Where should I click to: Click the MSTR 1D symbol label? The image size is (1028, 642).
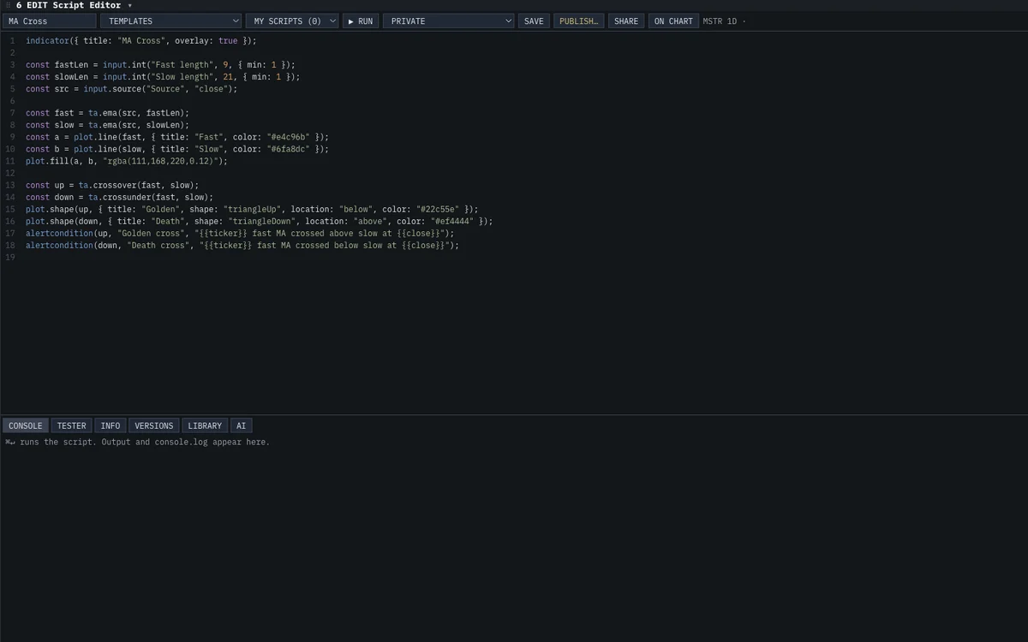pos(720,21)
